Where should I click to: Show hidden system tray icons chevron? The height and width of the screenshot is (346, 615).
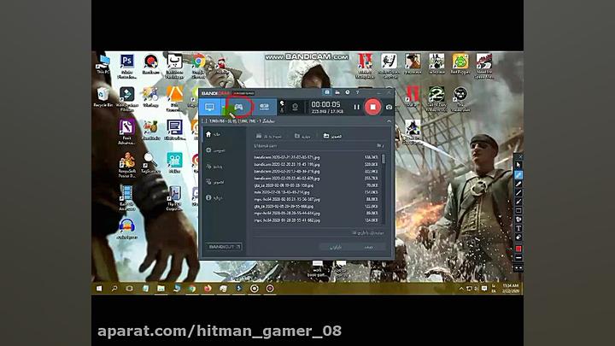[x=461, y=289]
